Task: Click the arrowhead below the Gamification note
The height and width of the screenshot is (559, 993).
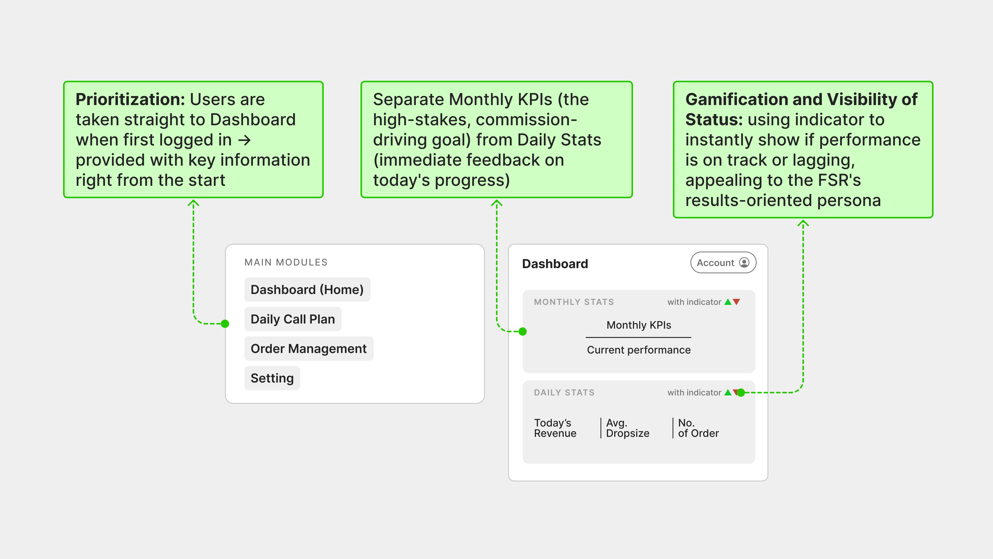Action: coord(803,223)
